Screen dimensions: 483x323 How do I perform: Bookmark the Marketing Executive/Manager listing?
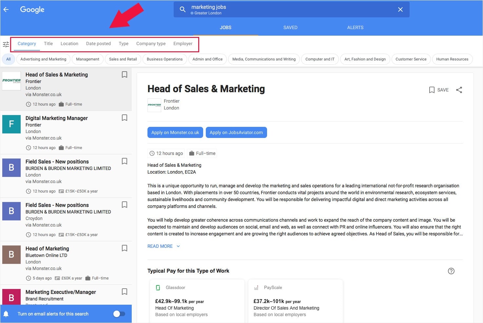pos(125,292)
